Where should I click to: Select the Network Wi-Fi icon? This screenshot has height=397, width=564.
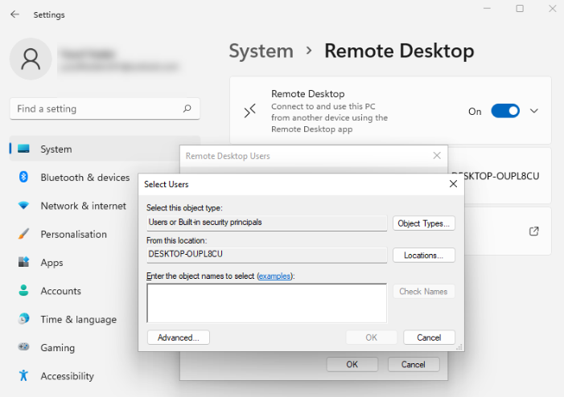click(x=24, y=206)
